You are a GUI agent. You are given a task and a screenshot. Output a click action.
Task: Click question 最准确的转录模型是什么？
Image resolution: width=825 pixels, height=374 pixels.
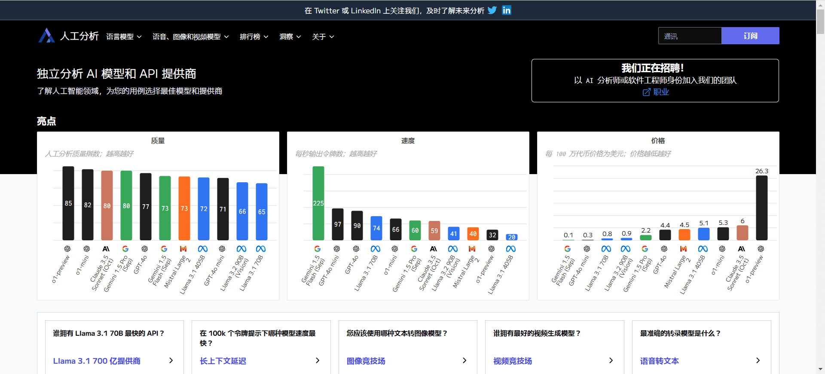pyautogui.click(x=680, y=333)
